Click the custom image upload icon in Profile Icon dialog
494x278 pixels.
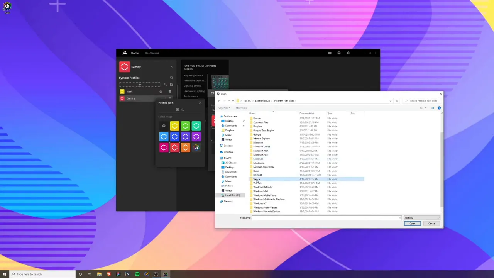pos(178,110)
